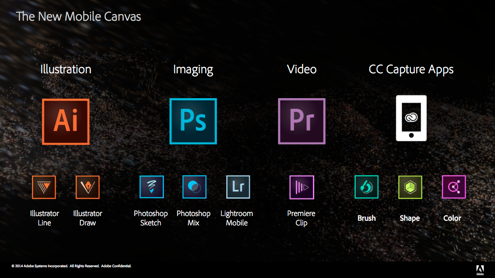The width and height of the screenshot is (495, 278).
Task: Click the "Illustrator Draw" label
Action: tap(87, 218)
